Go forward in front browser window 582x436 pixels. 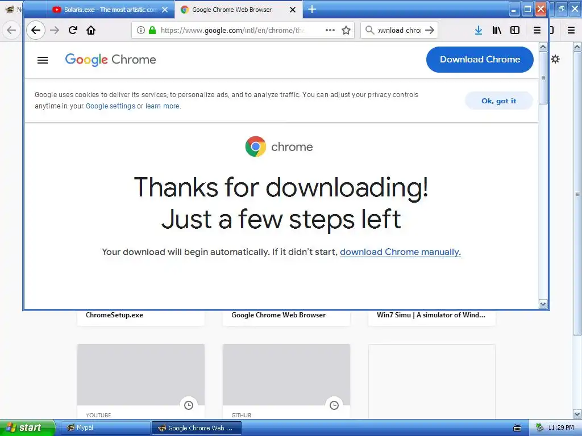55,30
